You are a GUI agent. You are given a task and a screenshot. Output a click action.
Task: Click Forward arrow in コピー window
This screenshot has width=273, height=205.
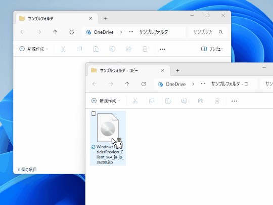(111, 84)
